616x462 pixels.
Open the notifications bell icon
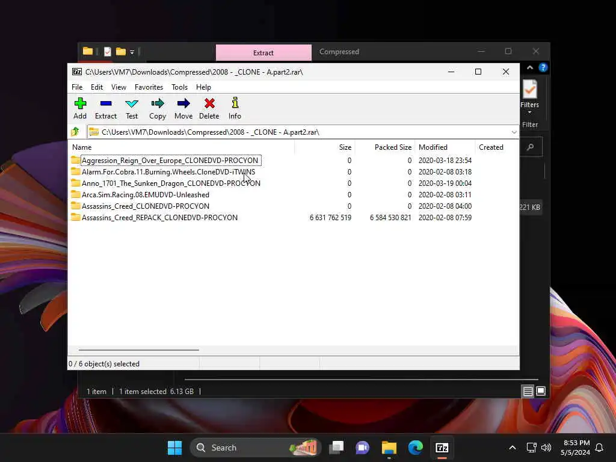coord(599,448)
